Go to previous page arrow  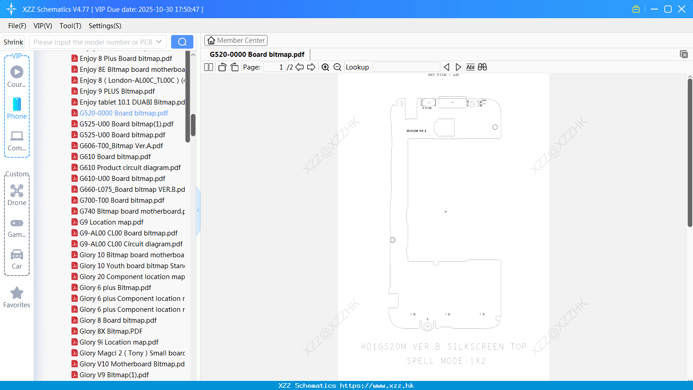click(x=299, y=67)
